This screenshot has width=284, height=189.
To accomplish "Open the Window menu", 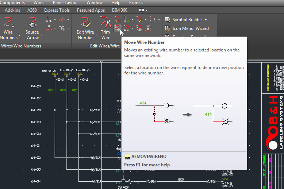I will pos(95,3).
